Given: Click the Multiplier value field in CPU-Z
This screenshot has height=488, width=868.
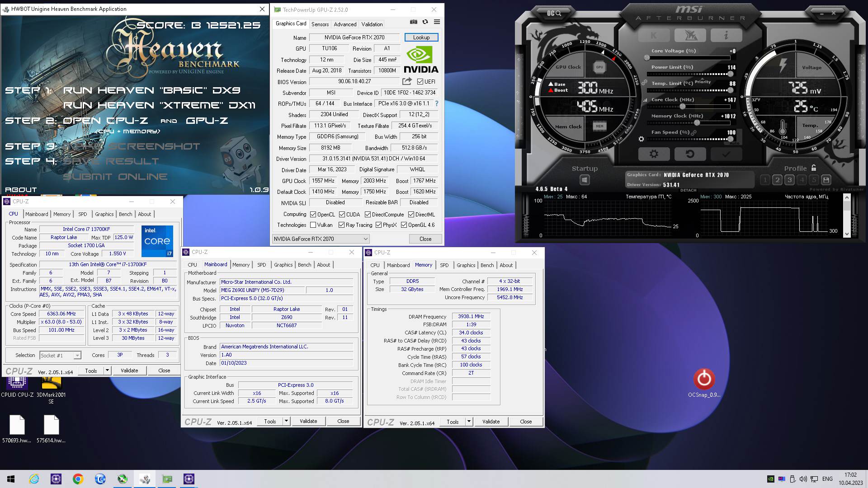Looking at the screenshot, I should point(62,322).
